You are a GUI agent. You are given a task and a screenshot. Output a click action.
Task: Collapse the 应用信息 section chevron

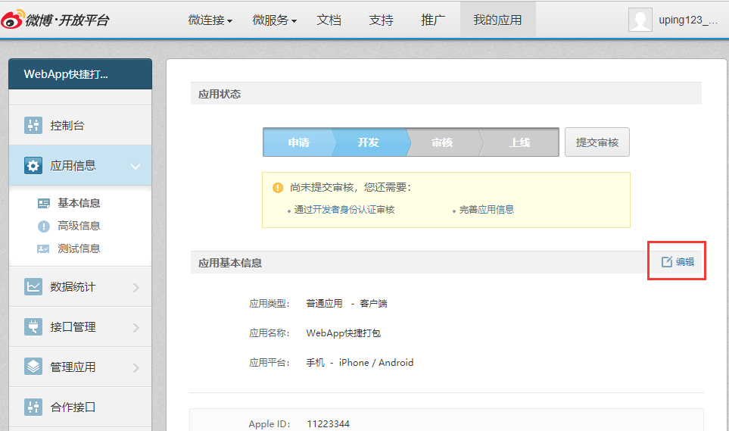pos(136,166)
